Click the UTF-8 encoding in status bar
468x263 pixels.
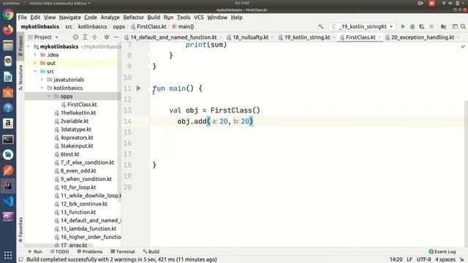click(x=423, y=259)
